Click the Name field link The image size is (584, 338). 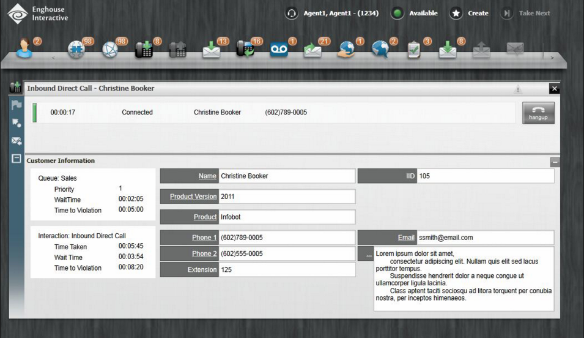207,176
